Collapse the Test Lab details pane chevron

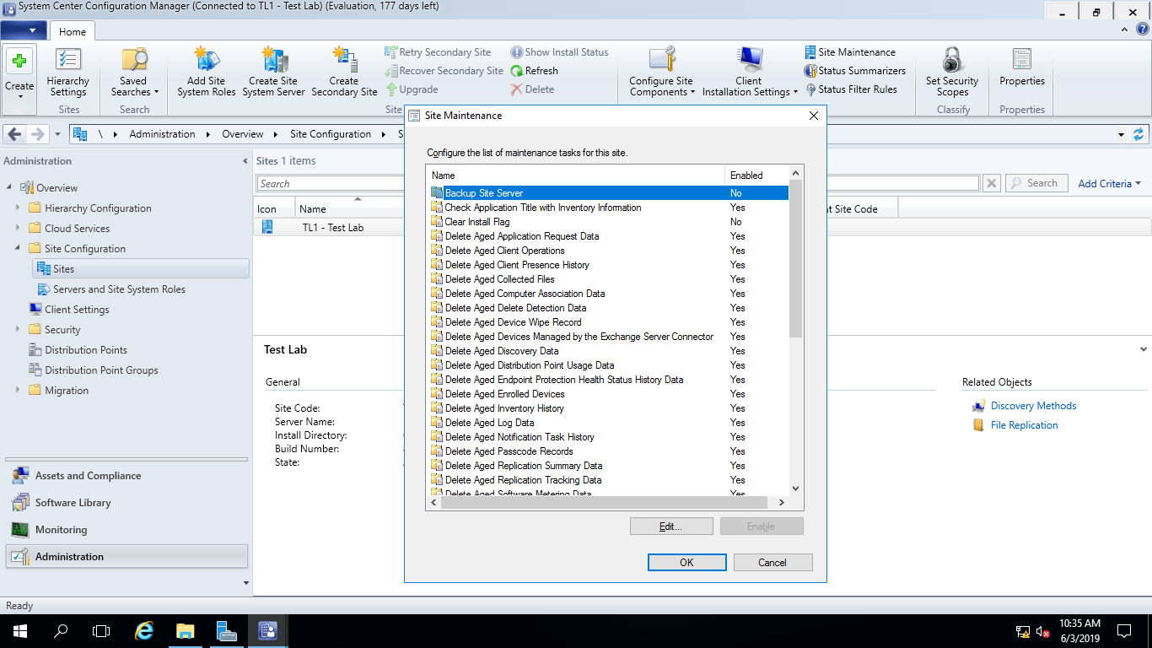pos(1144,349)
